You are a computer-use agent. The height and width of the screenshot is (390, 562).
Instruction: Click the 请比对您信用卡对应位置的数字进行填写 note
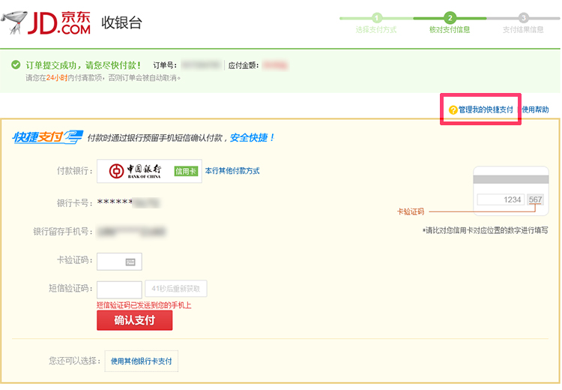pos(486,230)
